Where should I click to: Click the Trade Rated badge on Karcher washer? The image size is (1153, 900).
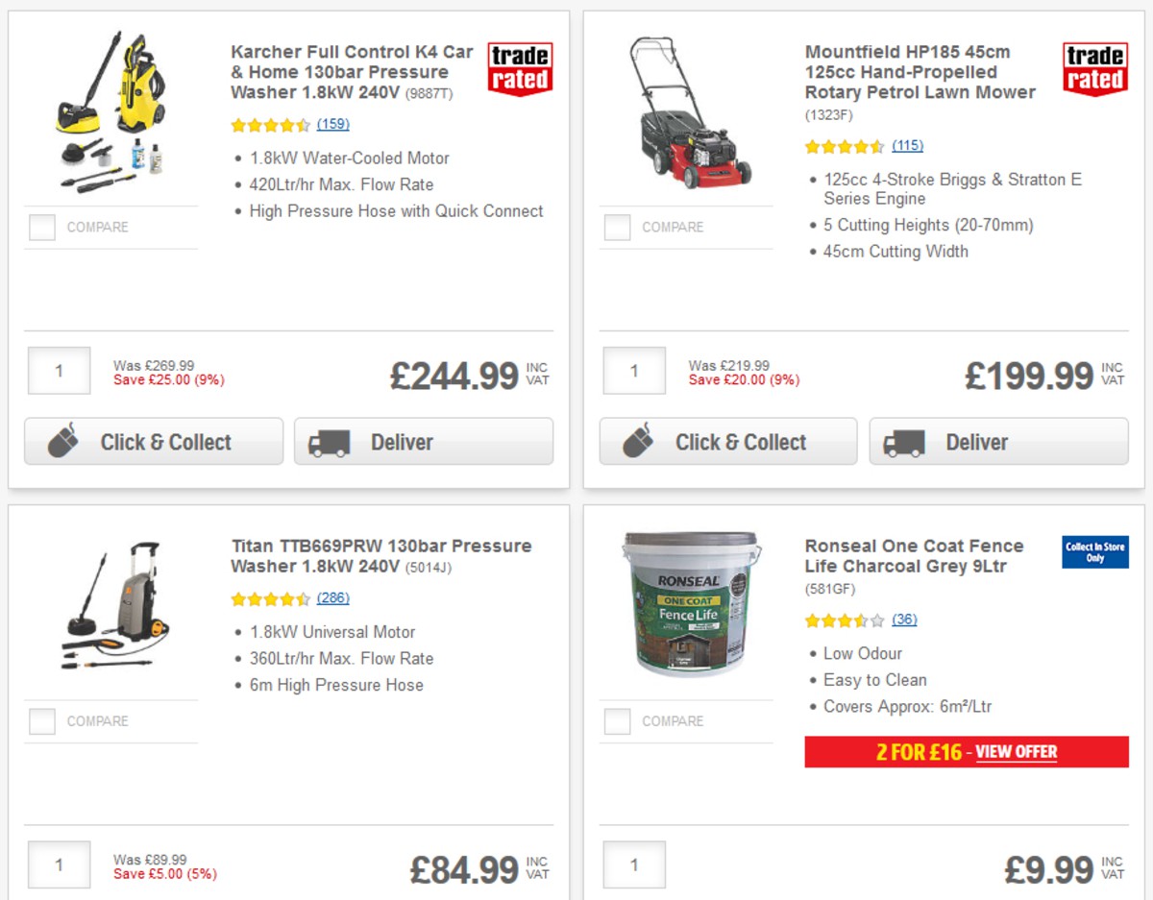tap(519, 67)
